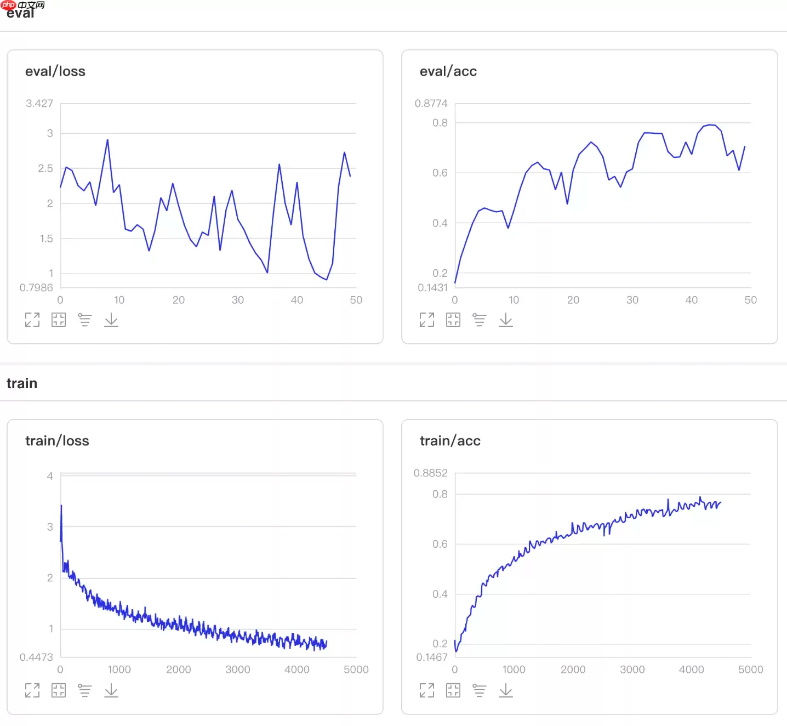This screenshot has width=787, height=726.
Task: Click the selection-zoom icon under train/acc
Action: 453,690
